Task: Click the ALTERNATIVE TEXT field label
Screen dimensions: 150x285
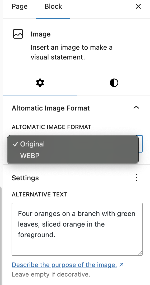Action: coord(40,194)
